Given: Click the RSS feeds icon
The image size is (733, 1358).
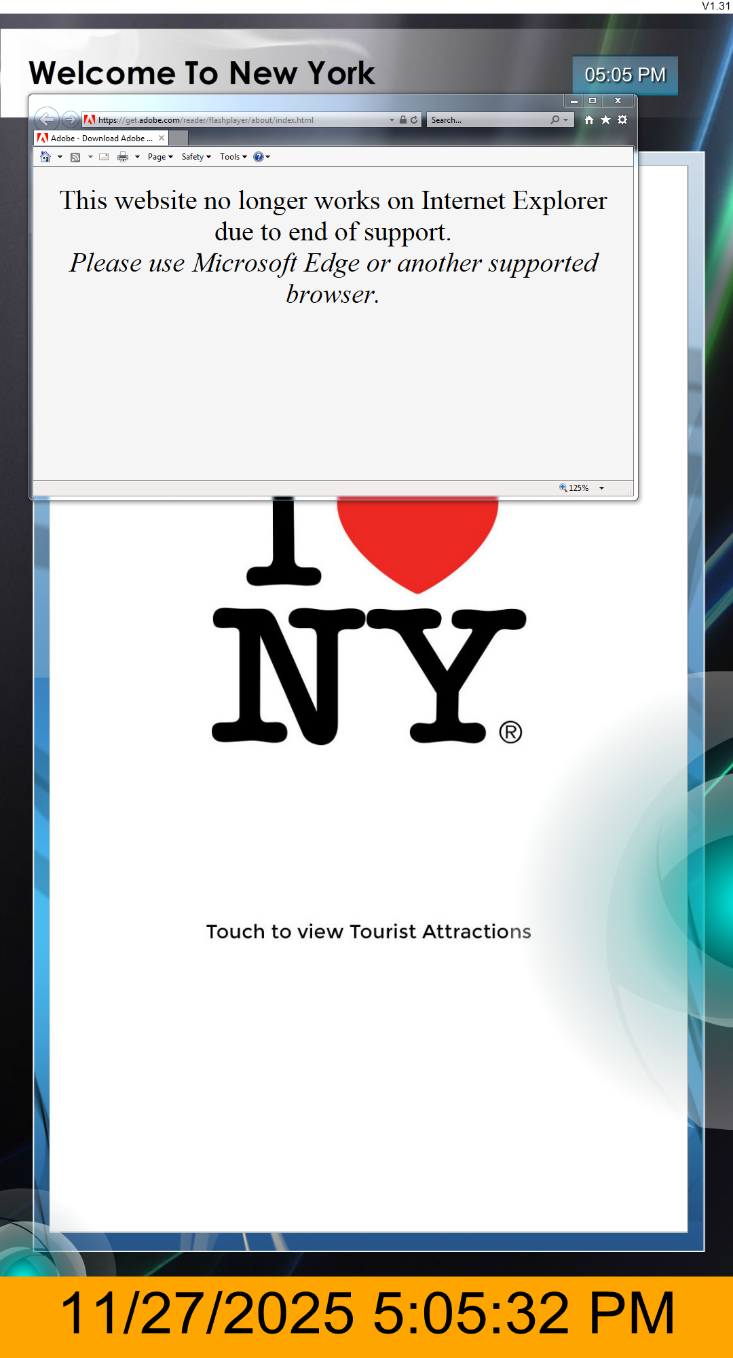Looking at the screenshot, I should 75,157.
